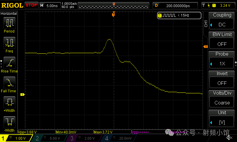
Task: Click the speaker sound icon
Action: [229, 138]
